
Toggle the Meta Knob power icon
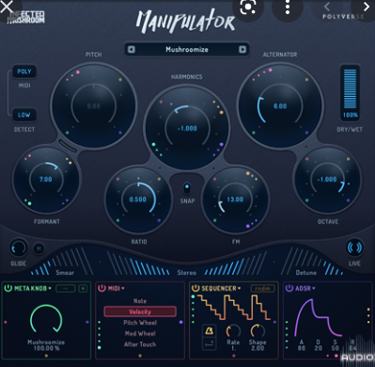click(x=8, y=288)
